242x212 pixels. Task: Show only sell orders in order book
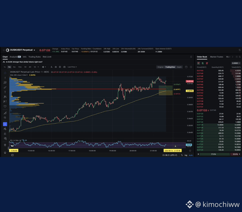coord(207,63)
